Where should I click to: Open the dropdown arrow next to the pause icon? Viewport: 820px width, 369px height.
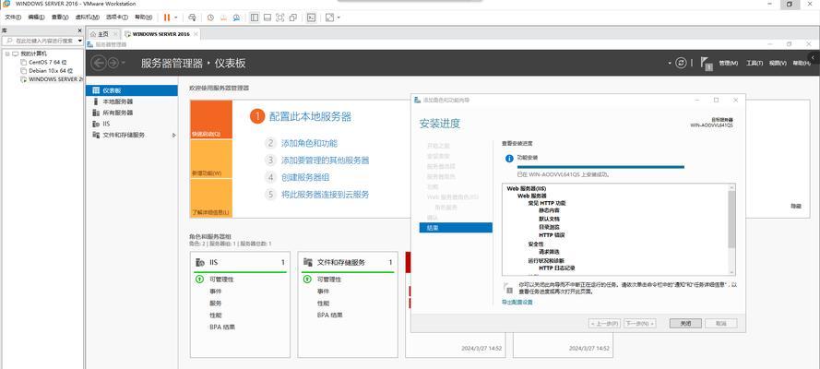pos(175,18)
